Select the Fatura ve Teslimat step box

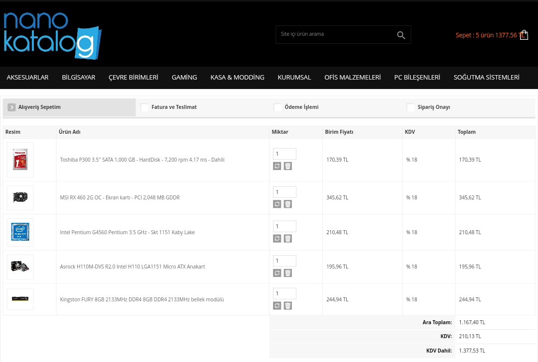(x=145, y=107)
